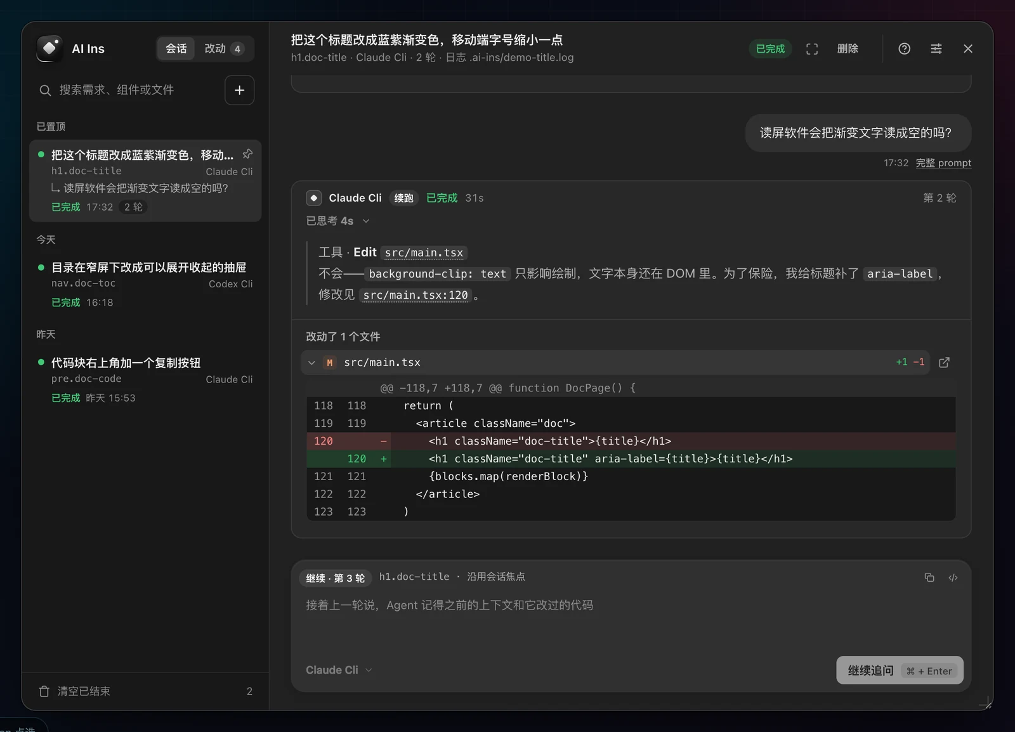Click the 续跑 tag next to Claude Cli
This screenshot has height=732, width=1015.
(403, 198)
